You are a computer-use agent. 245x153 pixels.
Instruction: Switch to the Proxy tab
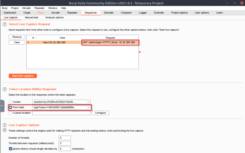pos(41,13)
